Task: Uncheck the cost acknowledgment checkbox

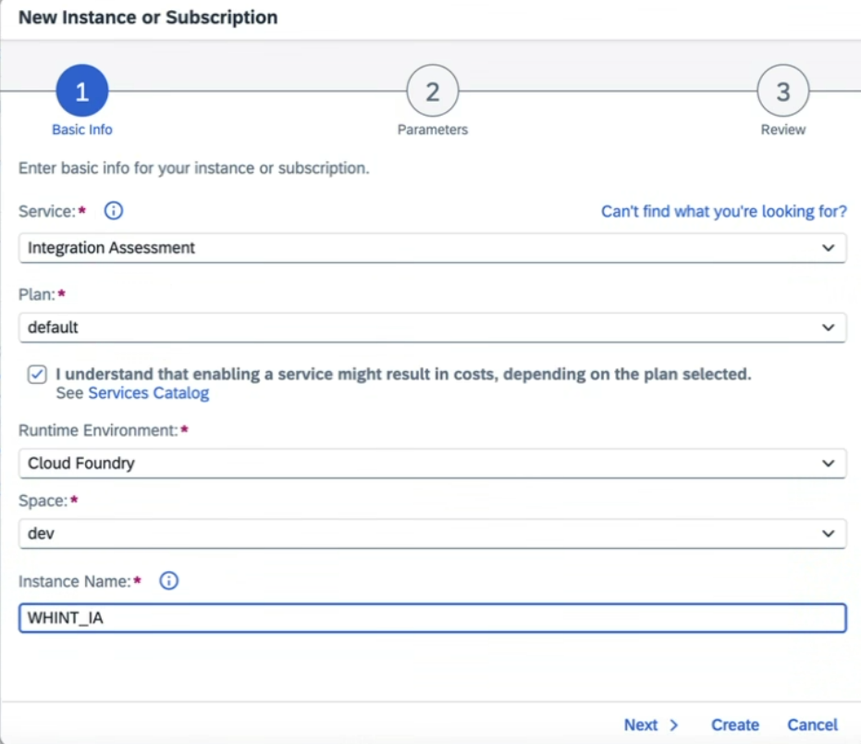Action: coord(37,375)
